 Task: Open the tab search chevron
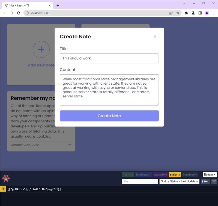tap(184, 3)
